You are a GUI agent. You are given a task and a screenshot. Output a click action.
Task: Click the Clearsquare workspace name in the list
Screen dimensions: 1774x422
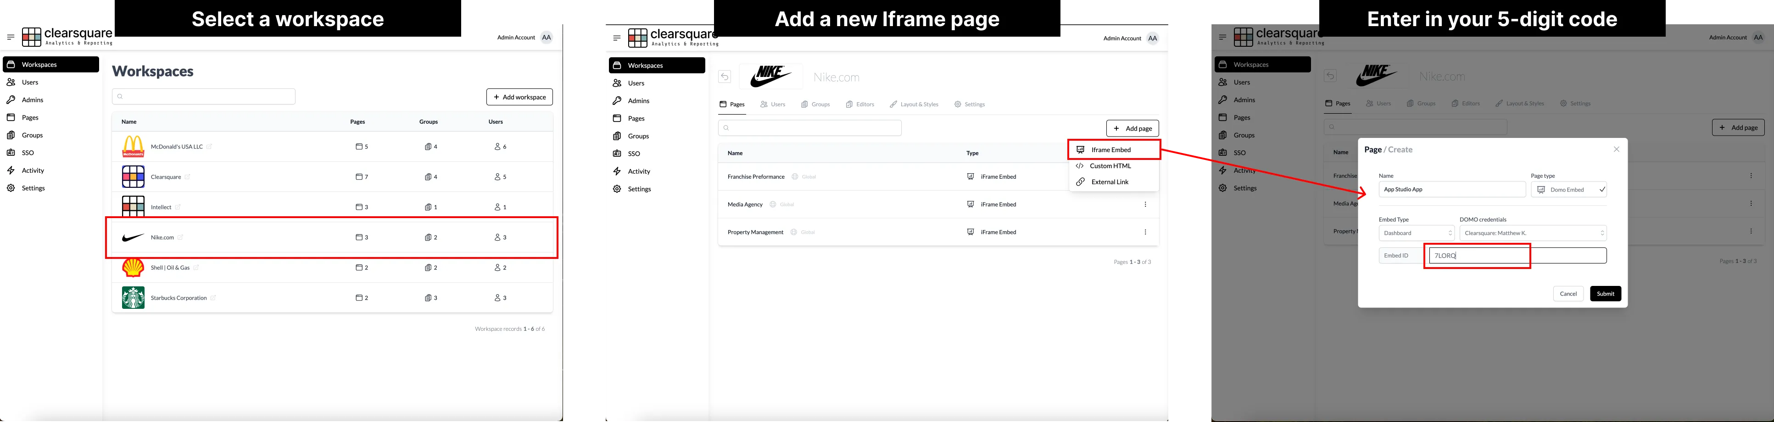(166, 177)
